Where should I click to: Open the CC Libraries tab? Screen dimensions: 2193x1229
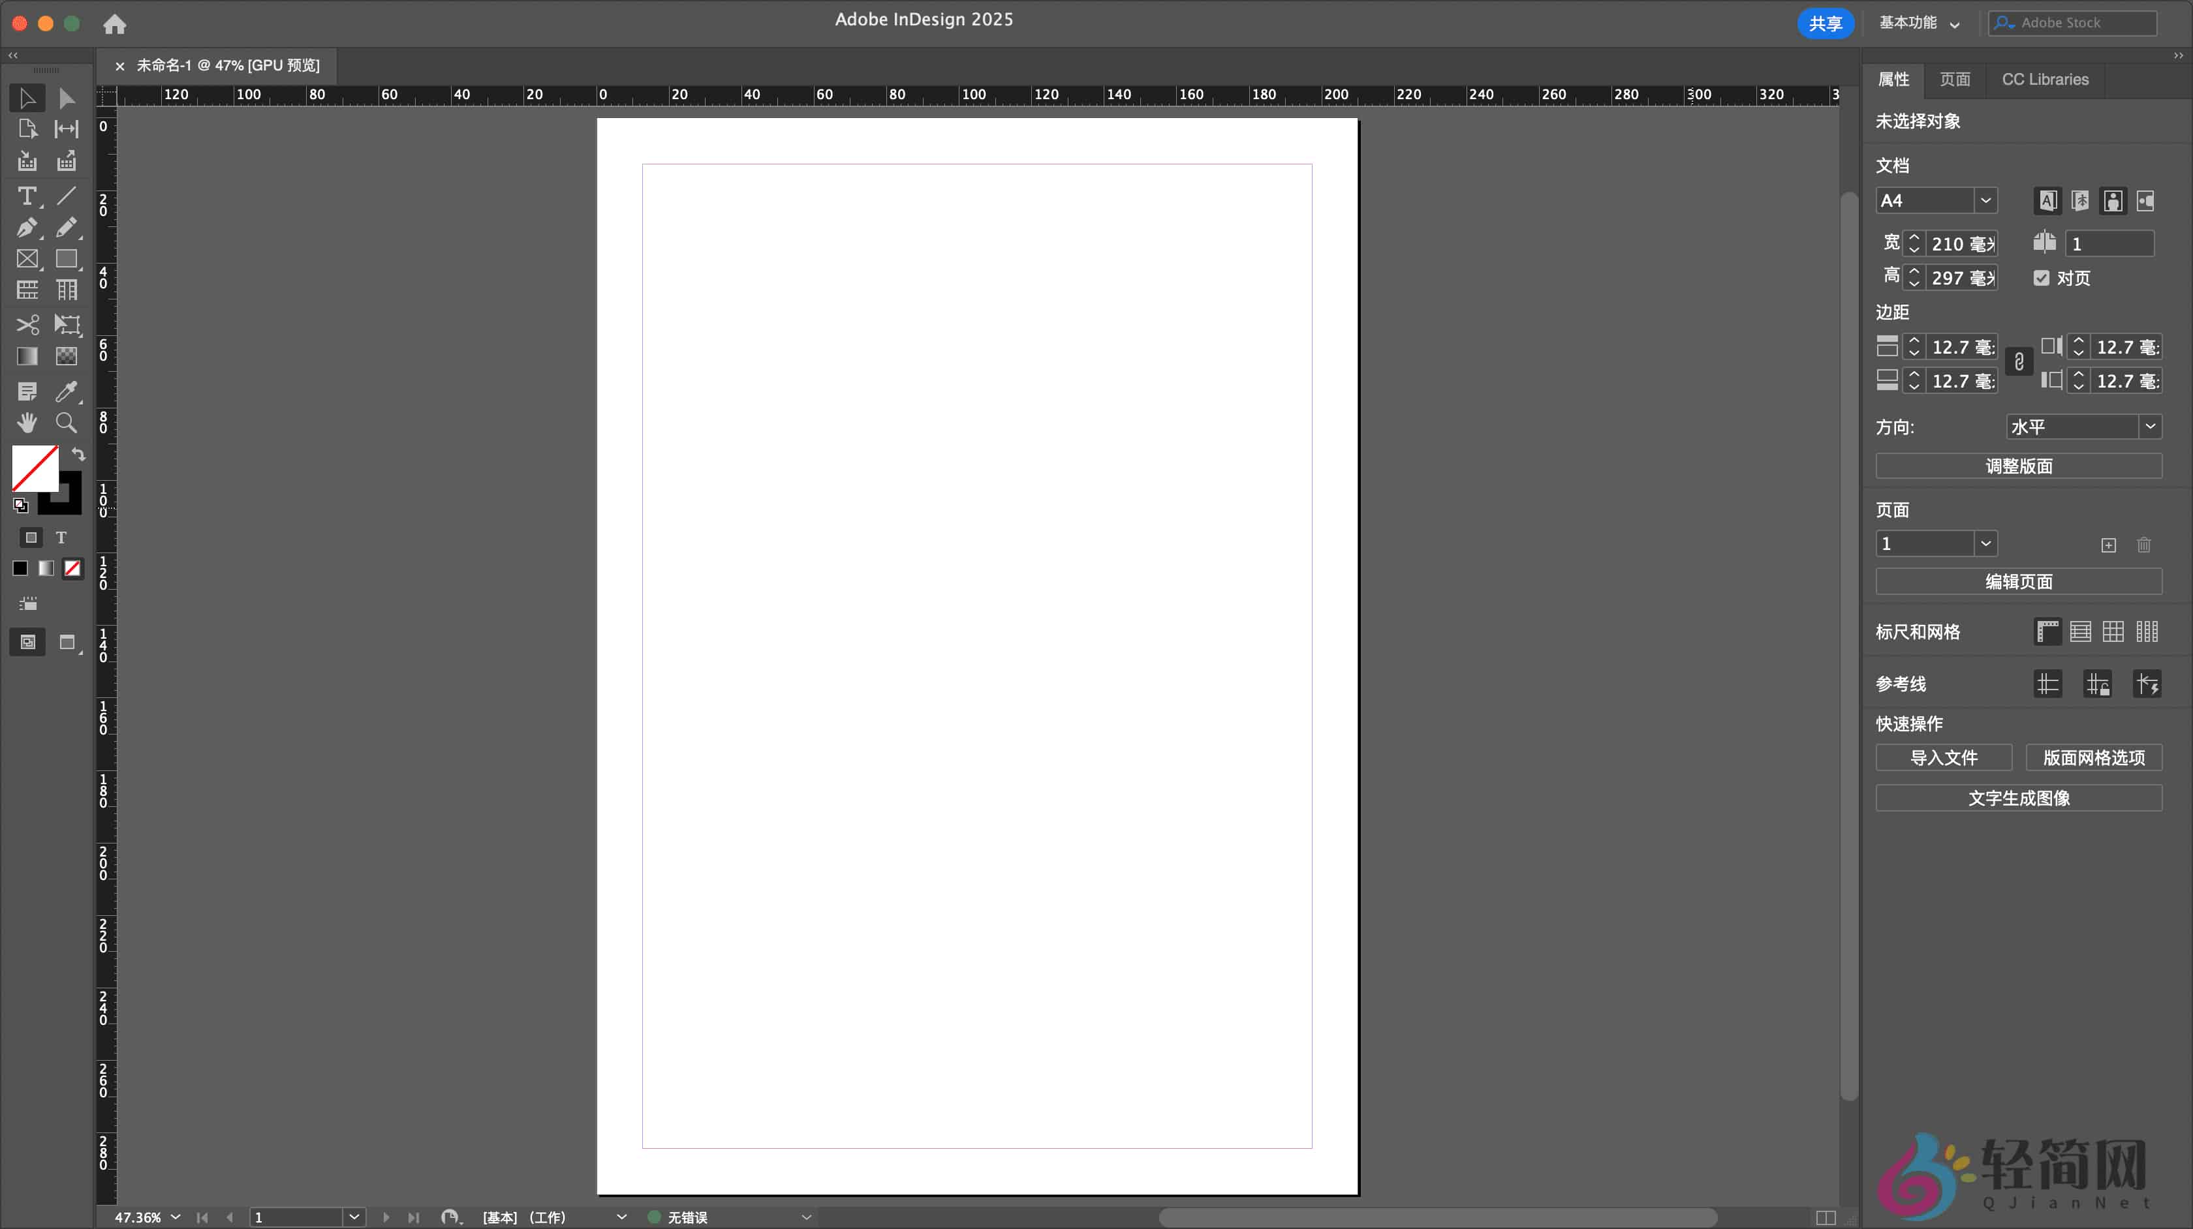[2045, 78]
